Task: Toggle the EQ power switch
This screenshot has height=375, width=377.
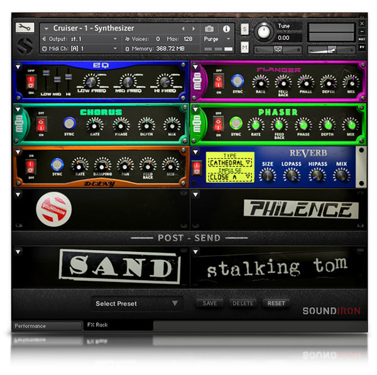Action: [x=30, y=82]
